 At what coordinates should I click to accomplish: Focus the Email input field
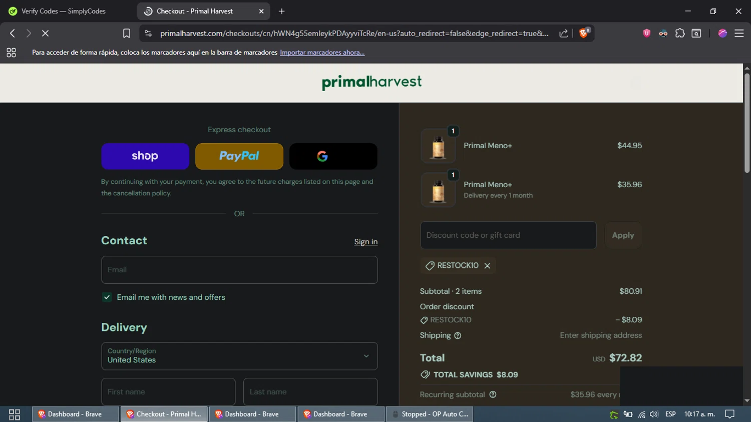click(x=239, y=270)
